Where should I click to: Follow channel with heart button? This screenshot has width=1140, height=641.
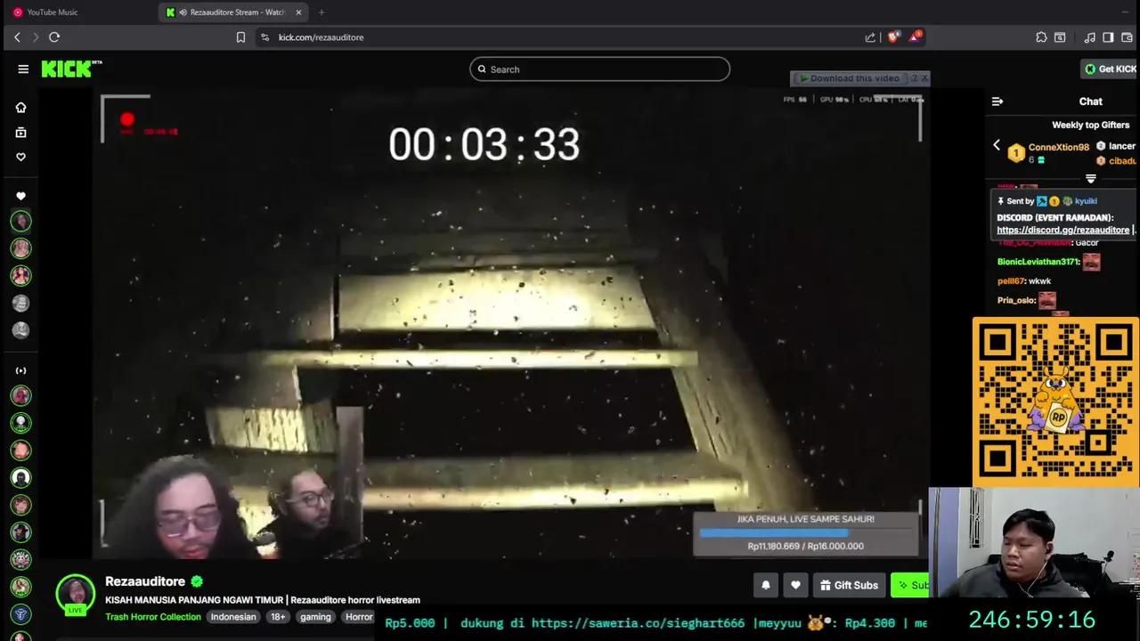tap(795, 585)
